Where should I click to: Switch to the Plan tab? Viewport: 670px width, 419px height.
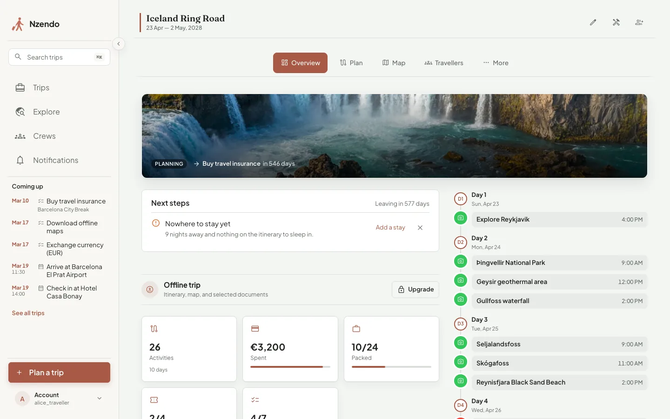point(351,63)
